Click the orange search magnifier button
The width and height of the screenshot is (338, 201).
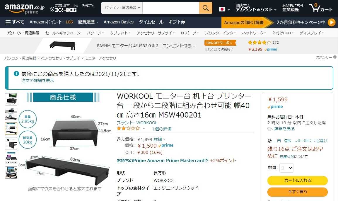[206, 8]
